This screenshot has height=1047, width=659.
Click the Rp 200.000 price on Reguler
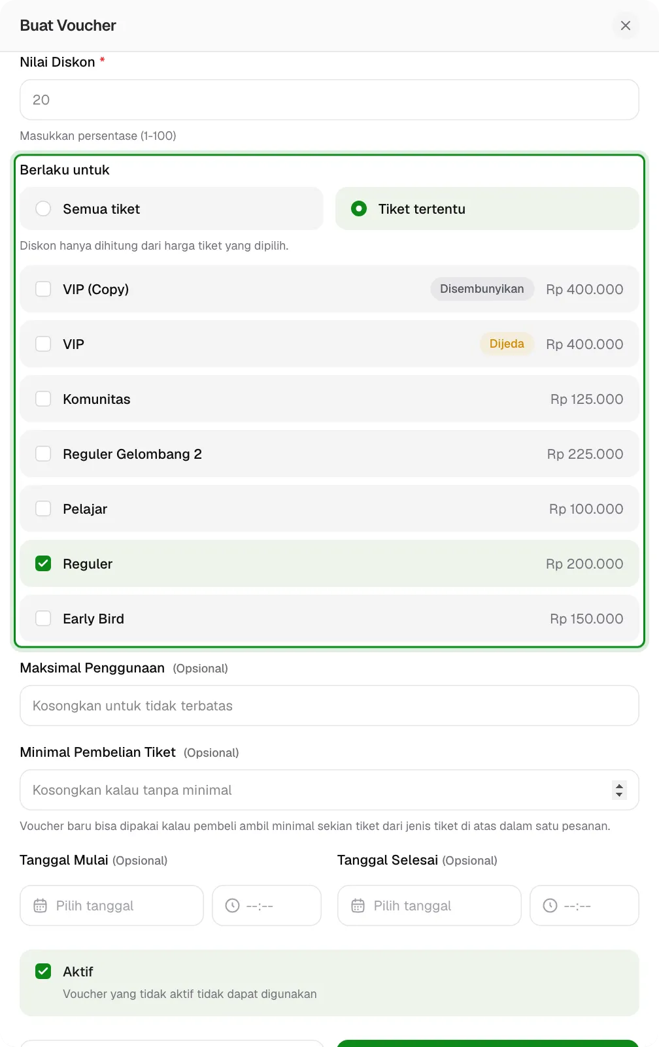pyautogui.click(x=584, y=564)
